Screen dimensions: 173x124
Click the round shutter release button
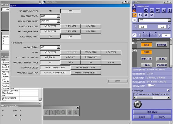tap(138, 104)
